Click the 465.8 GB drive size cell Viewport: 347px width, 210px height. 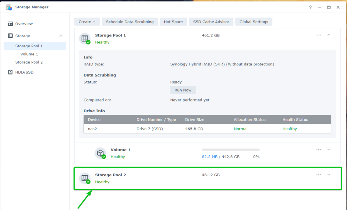click(x=194, y=129)
